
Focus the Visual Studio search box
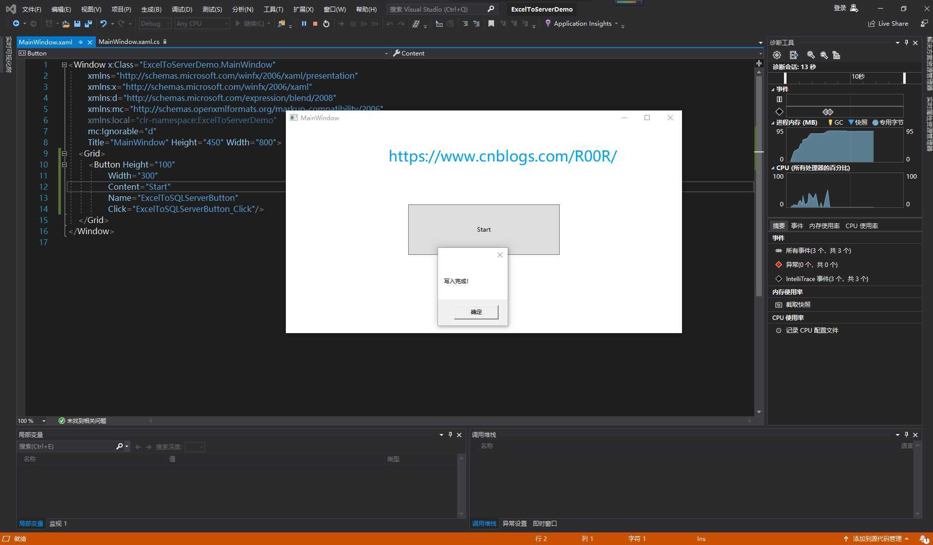pos(441,9)
